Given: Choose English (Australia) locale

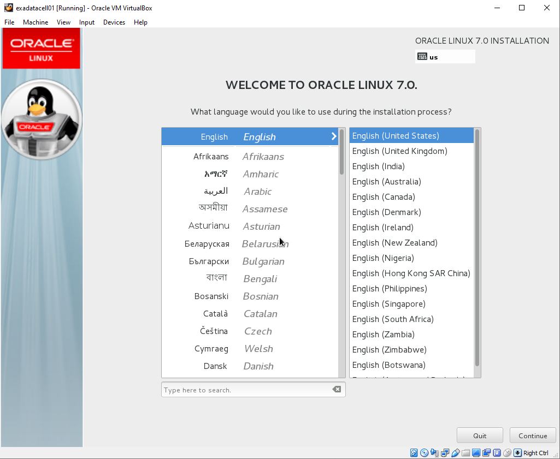Looking at the screenshot, I should 411,182.
